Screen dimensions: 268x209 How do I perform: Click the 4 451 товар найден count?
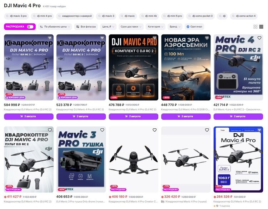click(x=54, y=6)
